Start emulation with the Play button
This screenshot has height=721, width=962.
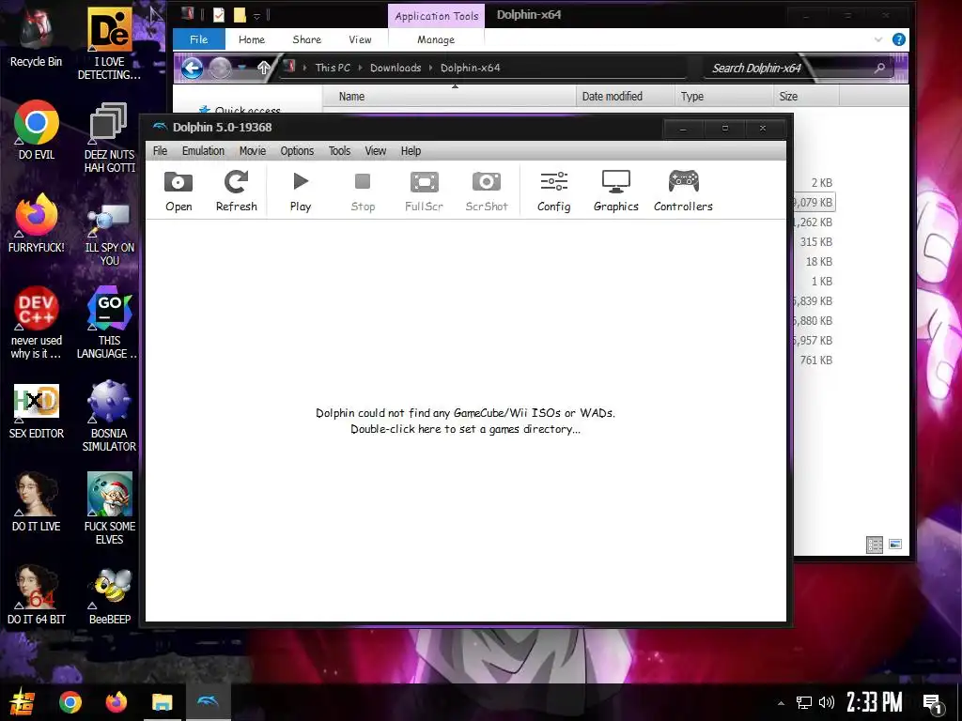pyautogui.click(x=301, y=192)
